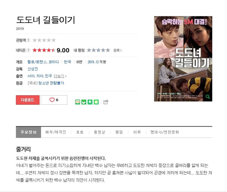Open the 포토 tab
This screenshot has width=227, height=192.
click(x=80, y=132)
